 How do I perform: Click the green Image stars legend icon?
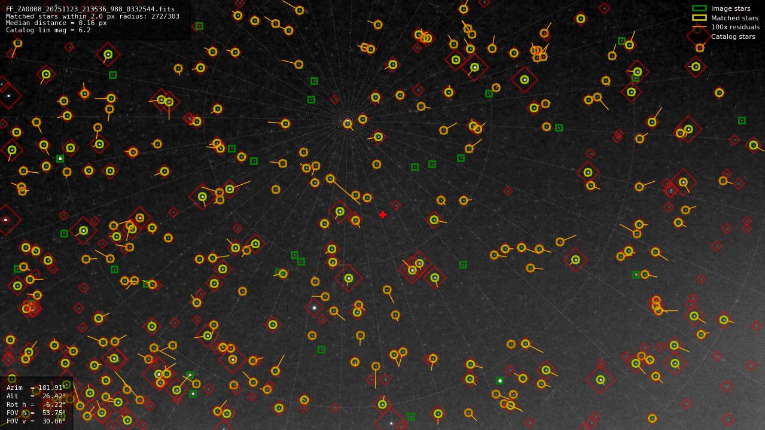(x=699, y=8)
